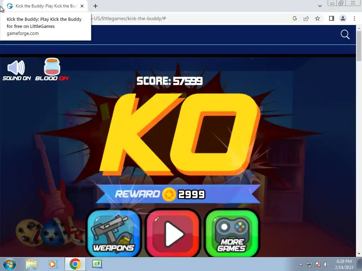Open a new browser tab
This screenshot has height=271, width=362.
[x=95, y=6]
